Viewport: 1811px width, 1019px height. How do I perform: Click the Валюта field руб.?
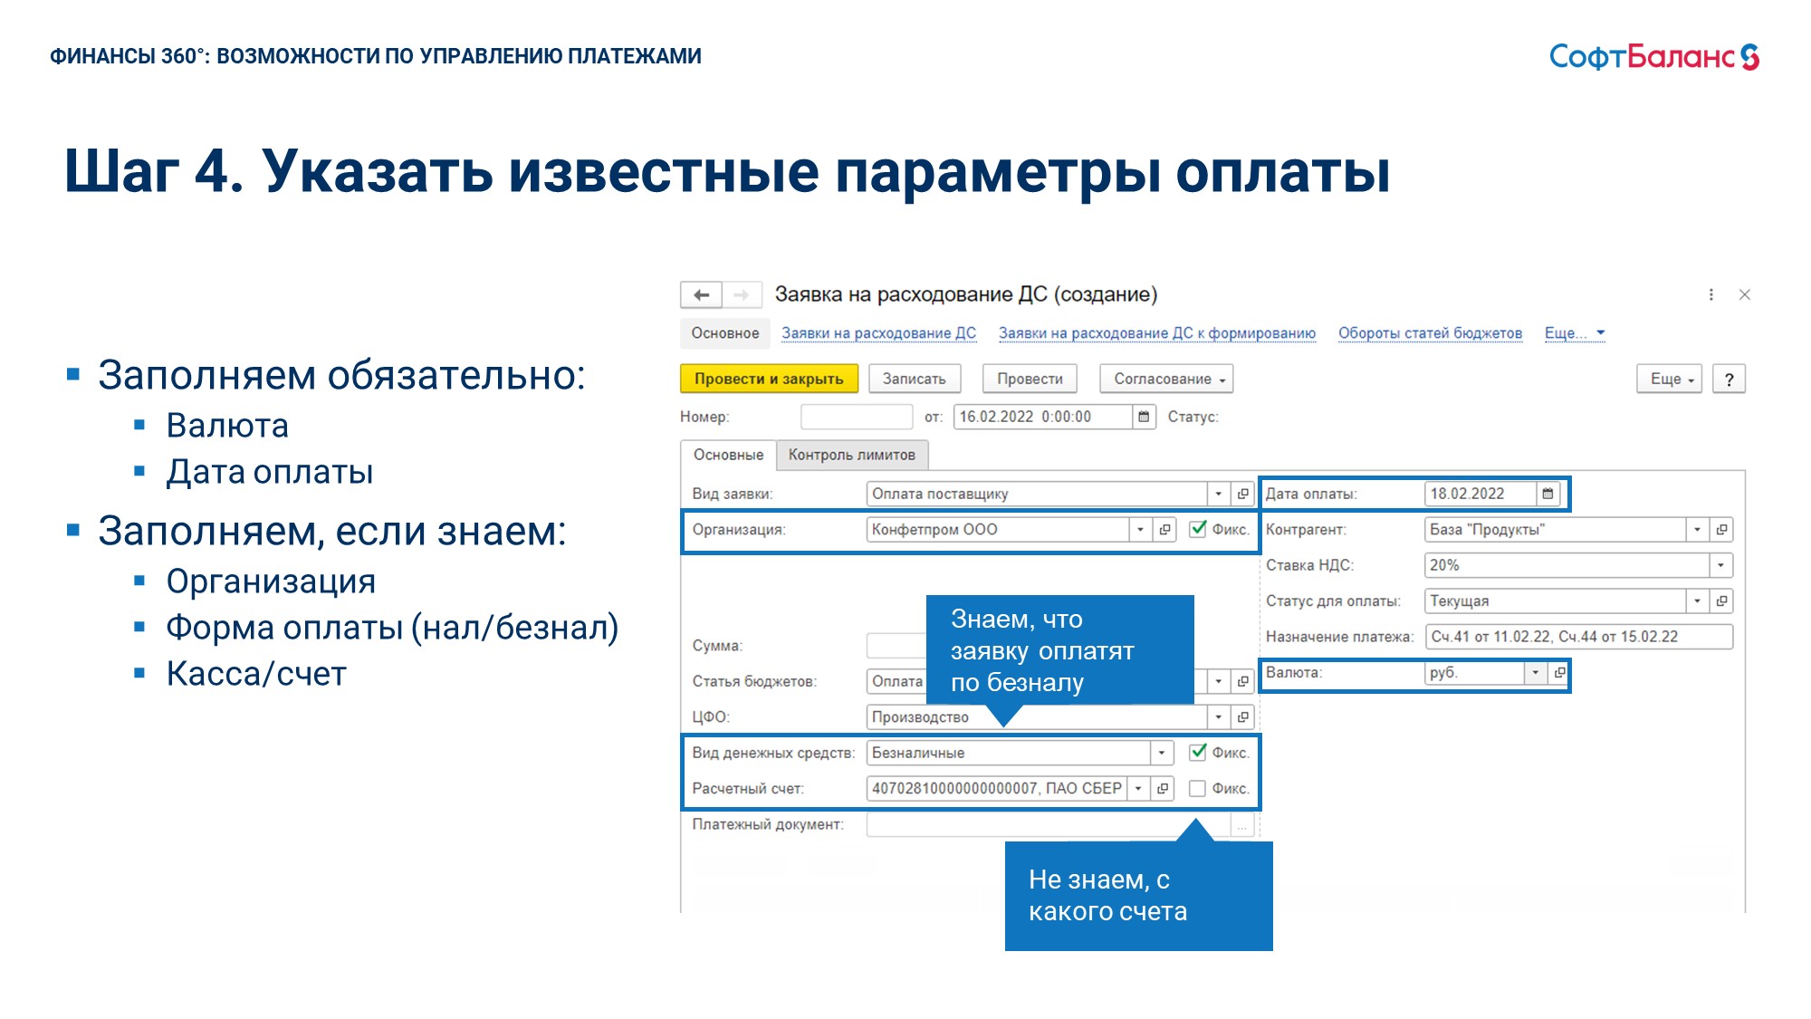1475,673
